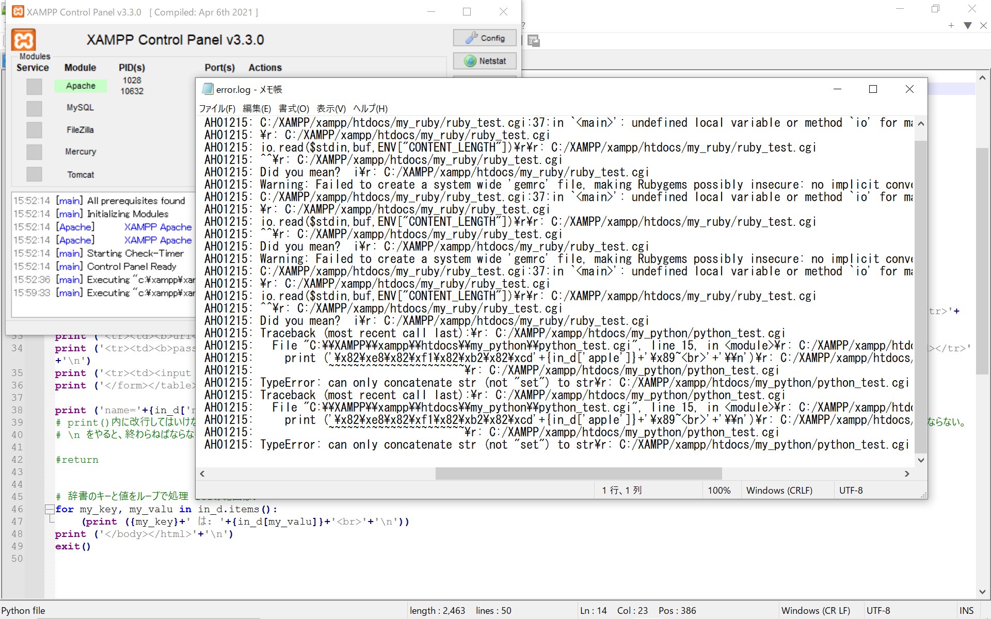Close the XAMPP Control Panel window
The height and width of the screenshot is (619, 991).
click(x=503, y=11)
